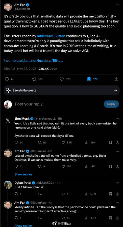
Task: Open more options on Elon Musk's reply
Action: 118,119
